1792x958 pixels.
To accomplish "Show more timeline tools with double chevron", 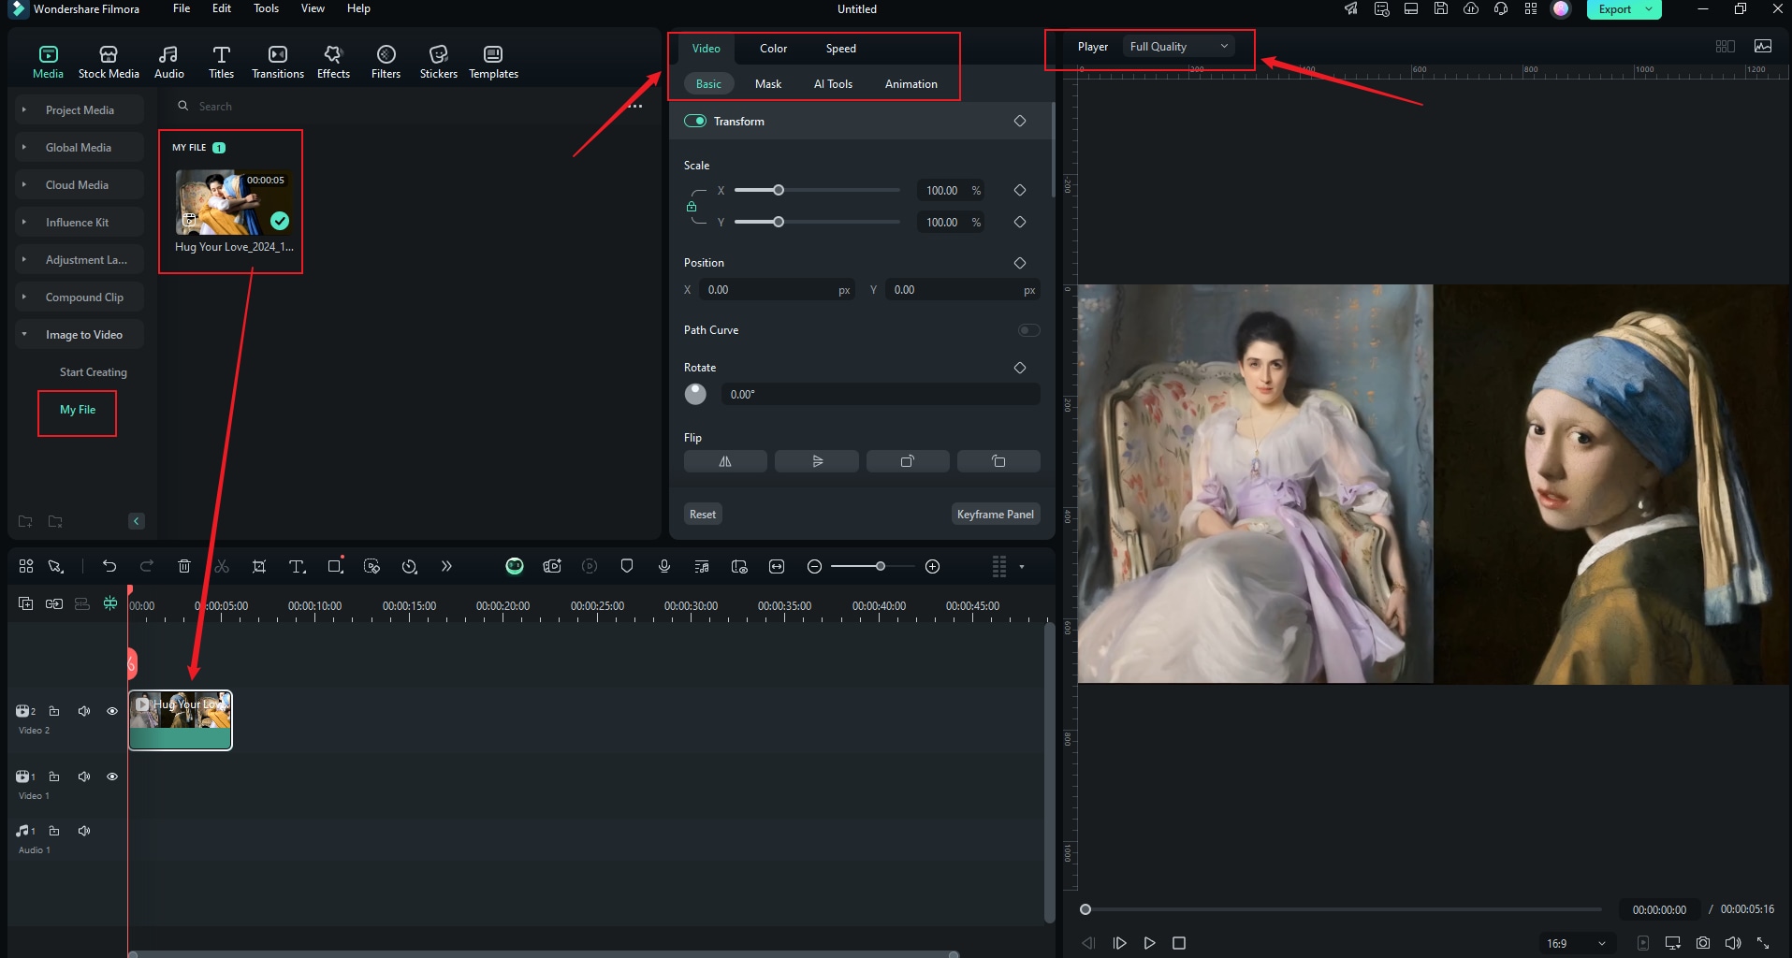I will pos(446,566).
